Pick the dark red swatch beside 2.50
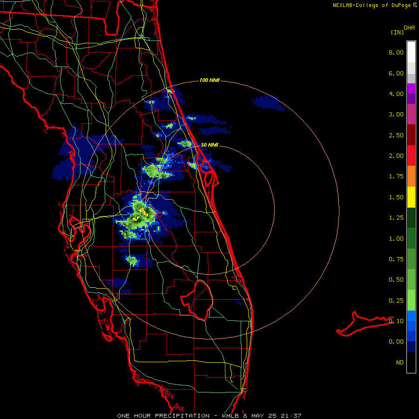The height and width of the screenshot is (419, 419). point(411,135)
